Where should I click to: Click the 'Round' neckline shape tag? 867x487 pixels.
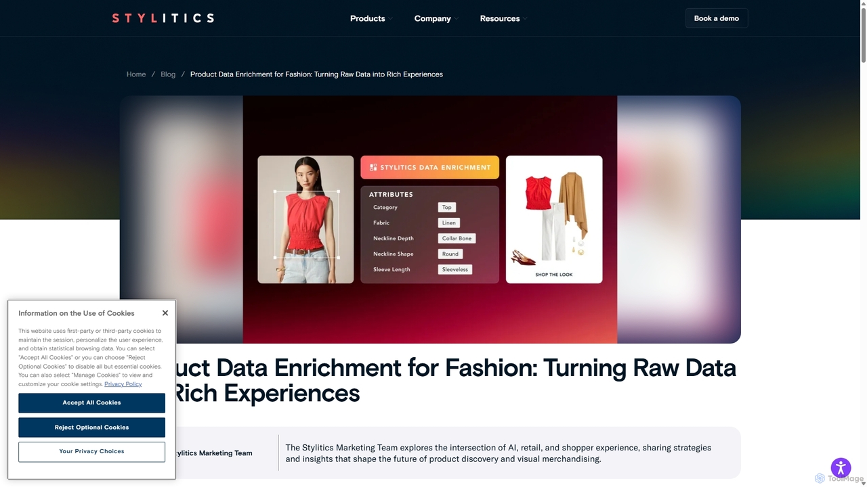pyautogui.click(x=450, y=254)
